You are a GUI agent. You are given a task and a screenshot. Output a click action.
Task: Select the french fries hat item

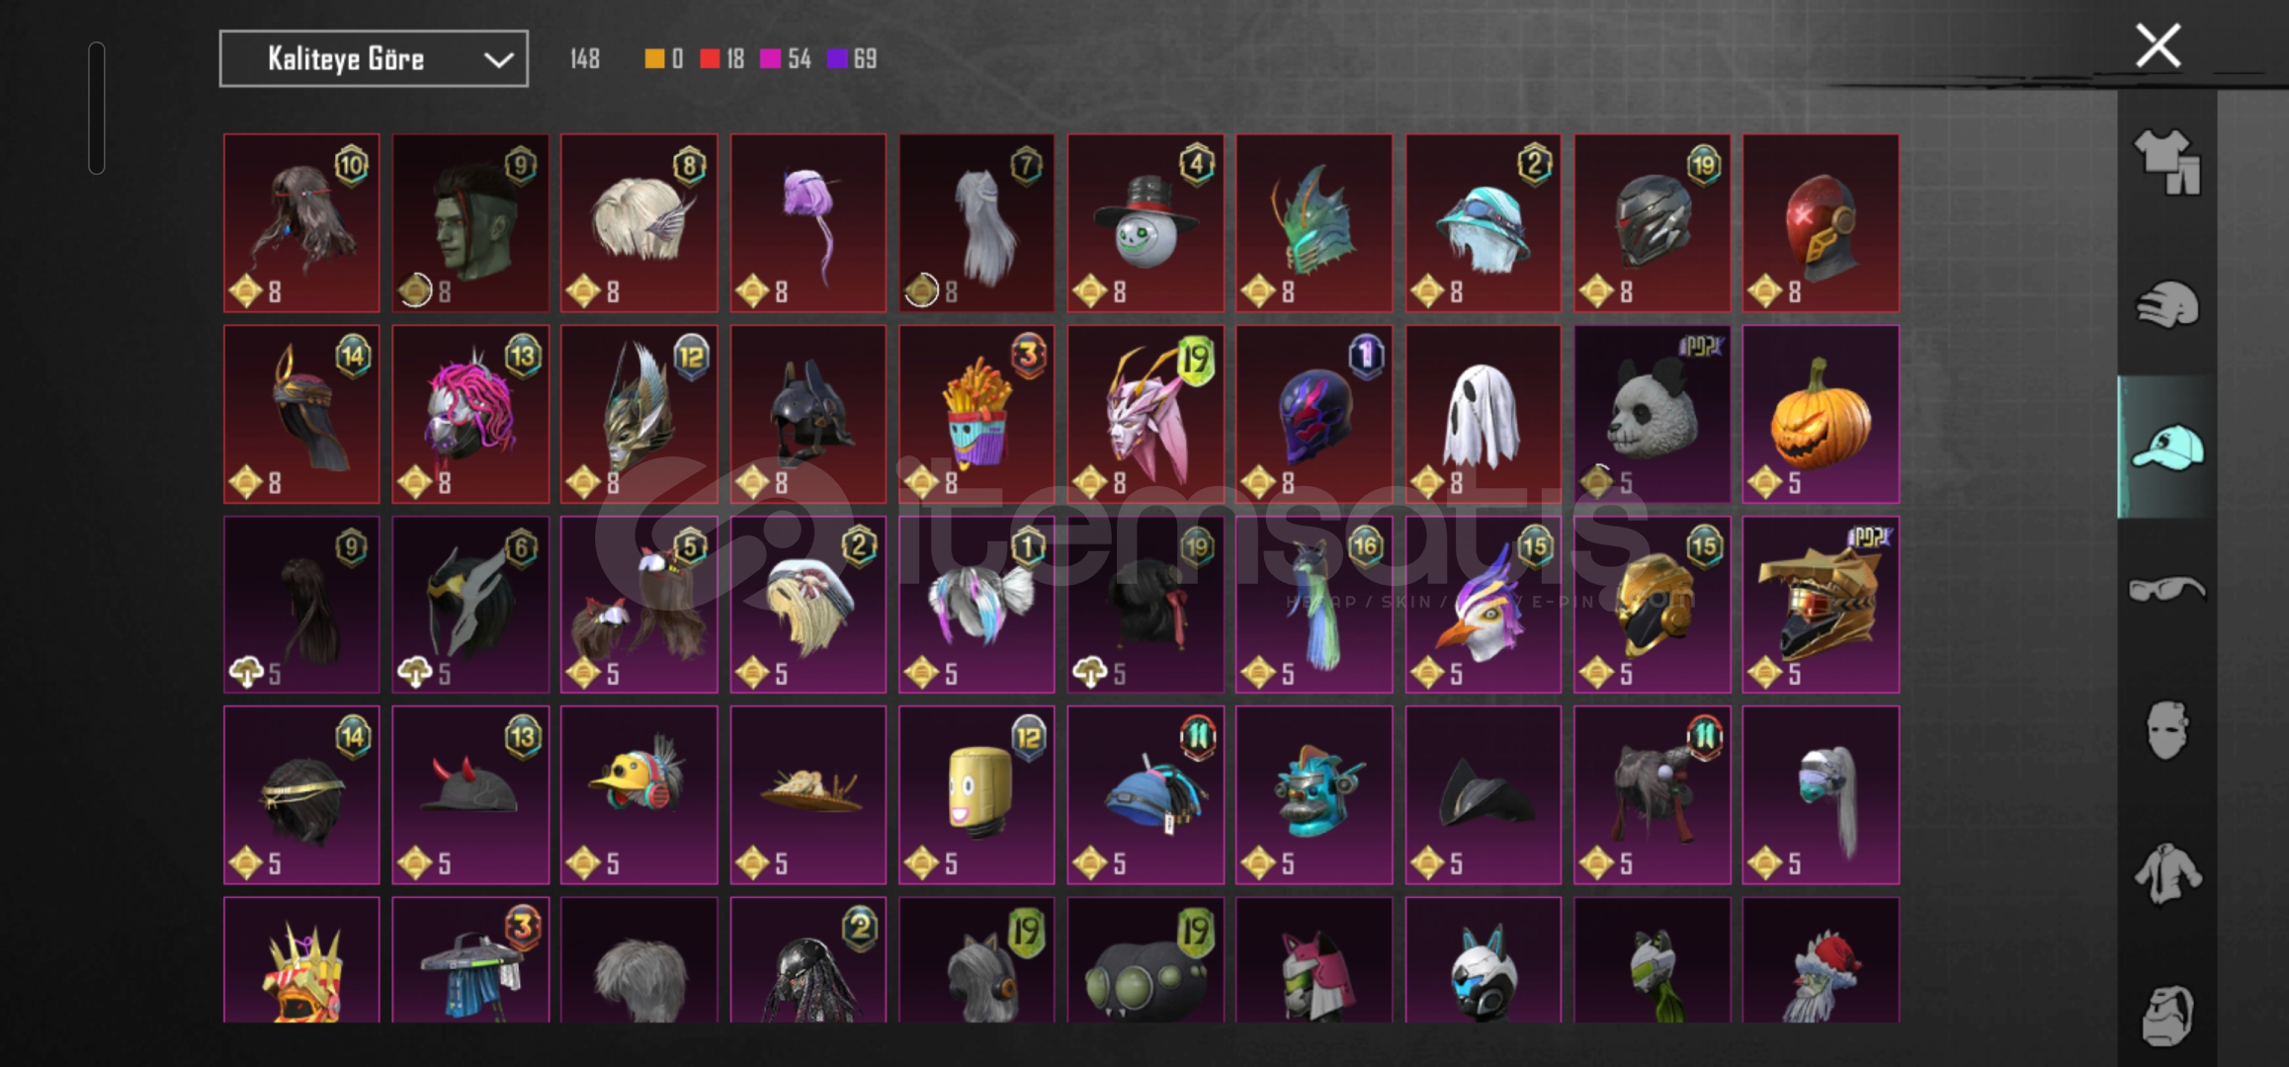976,415
